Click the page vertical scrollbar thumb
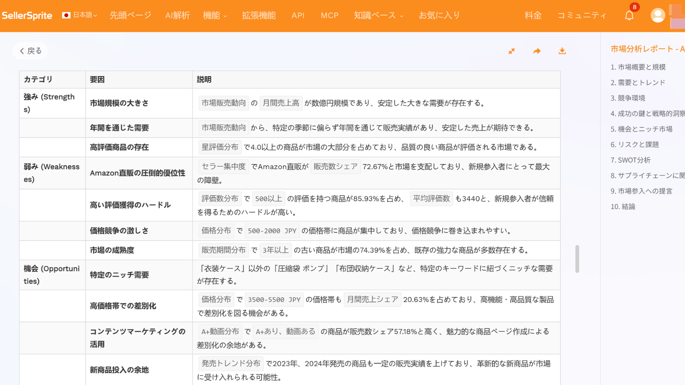 [x=577, y=259]
